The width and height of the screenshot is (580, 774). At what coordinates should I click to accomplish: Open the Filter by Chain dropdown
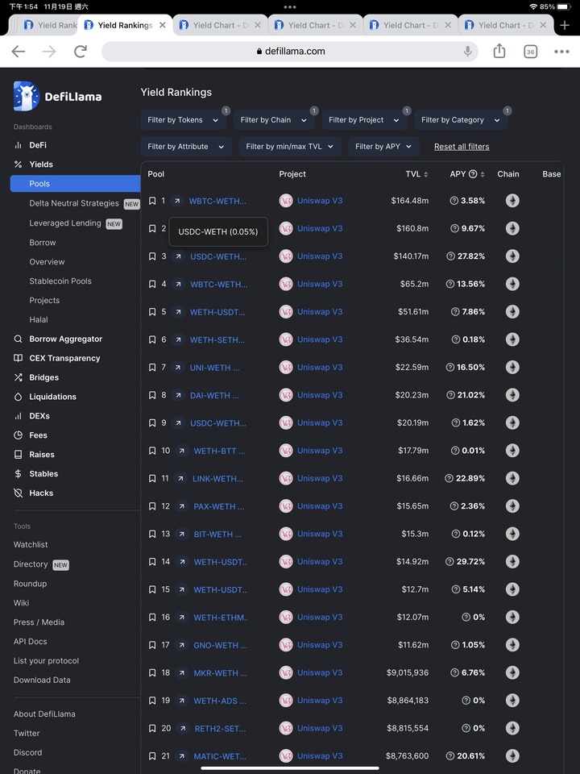click(274, 120)
